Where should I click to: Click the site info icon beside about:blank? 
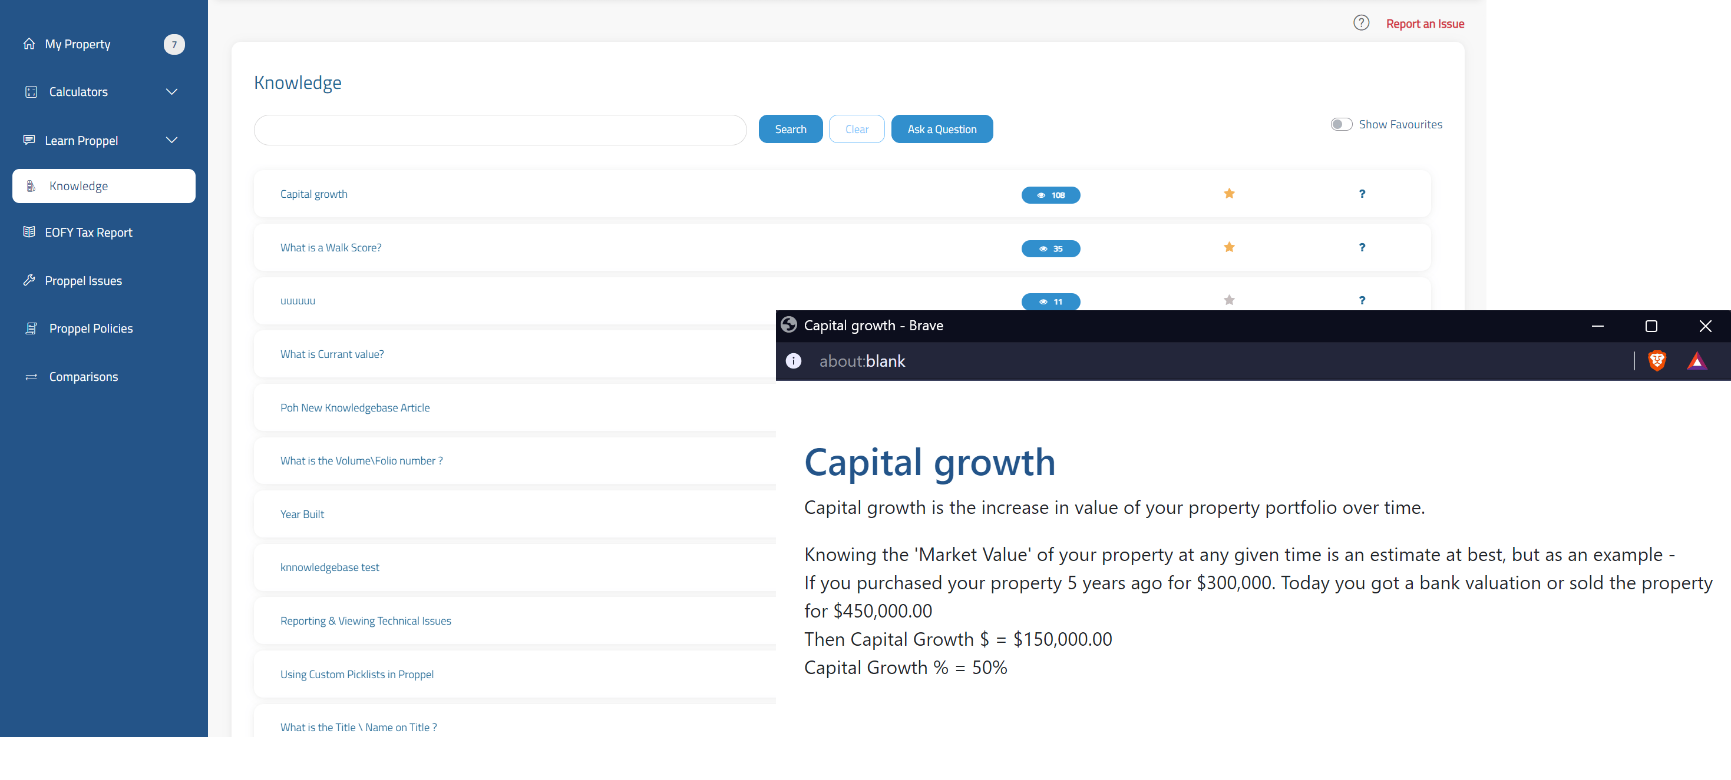coord(793,361)
